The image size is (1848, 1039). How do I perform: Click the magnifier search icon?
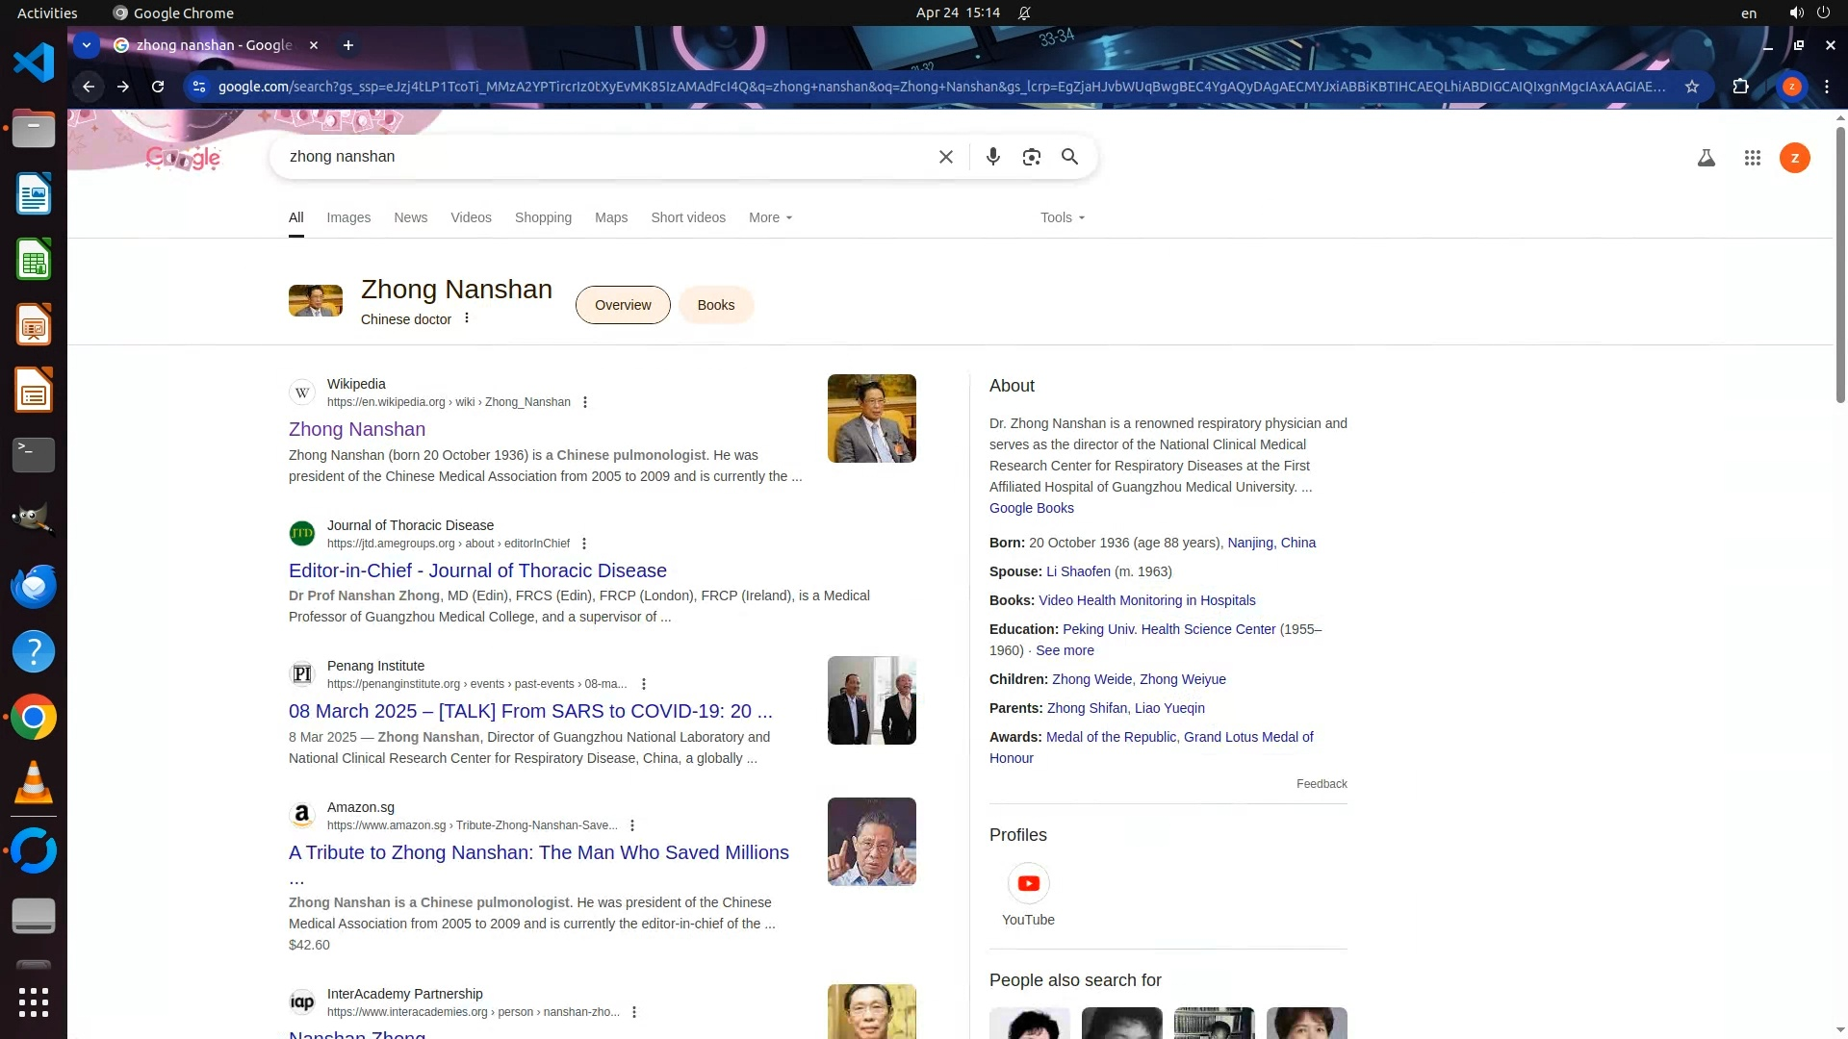coord(1069,157)
